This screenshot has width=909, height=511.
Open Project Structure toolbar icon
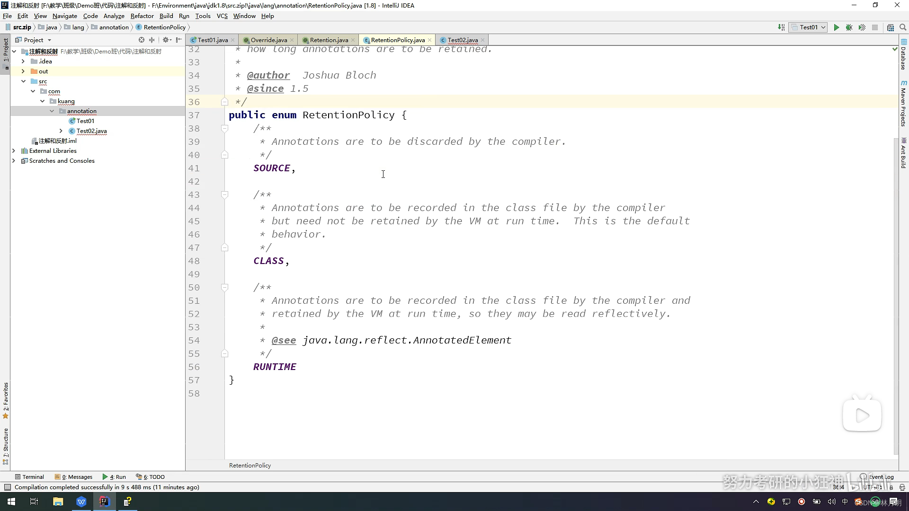(890, 27)
